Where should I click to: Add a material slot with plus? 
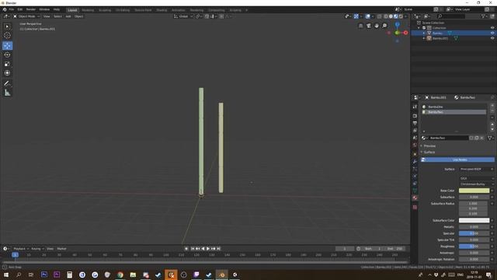[x=492, y=106]
